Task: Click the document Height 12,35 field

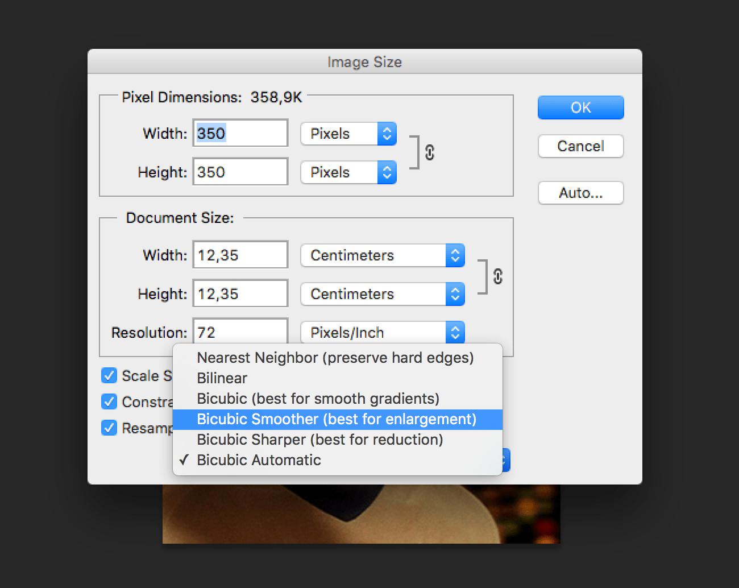Action: click(240, 293)
